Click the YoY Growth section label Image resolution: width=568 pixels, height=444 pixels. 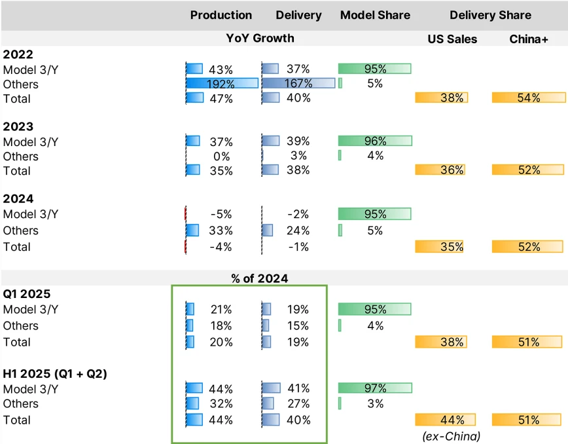coord(260,38)
